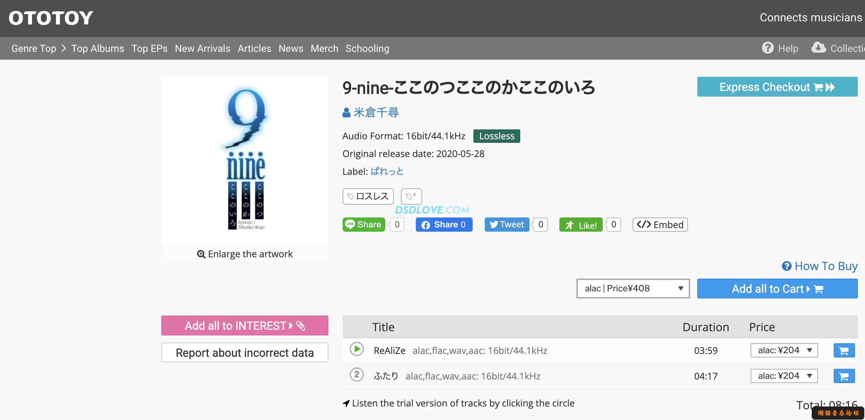Click the Lossless badge
This screenshot has height=420, width=865.
[496, 136]
